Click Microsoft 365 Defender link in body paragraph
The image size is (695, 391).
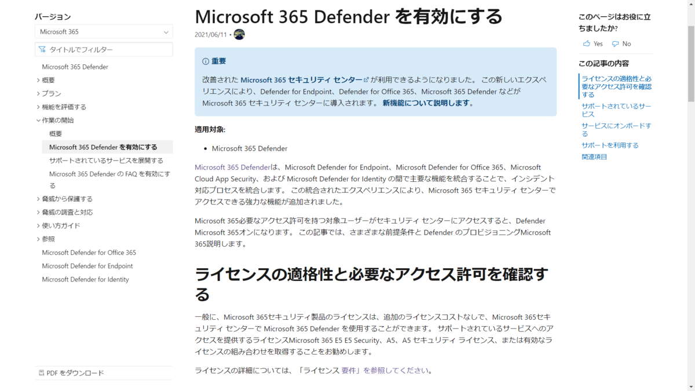(x=232, y=167)
